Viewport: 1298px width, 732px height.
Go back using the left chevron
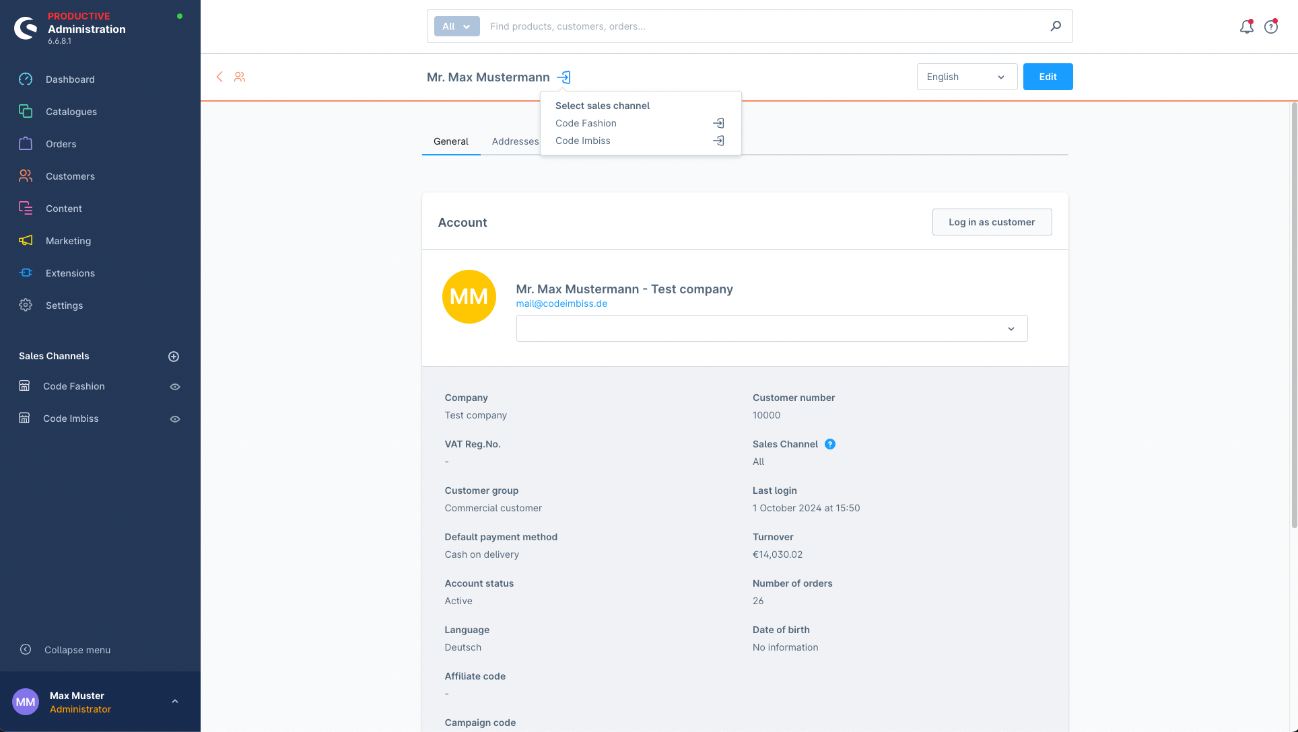[x=219, y=77]
